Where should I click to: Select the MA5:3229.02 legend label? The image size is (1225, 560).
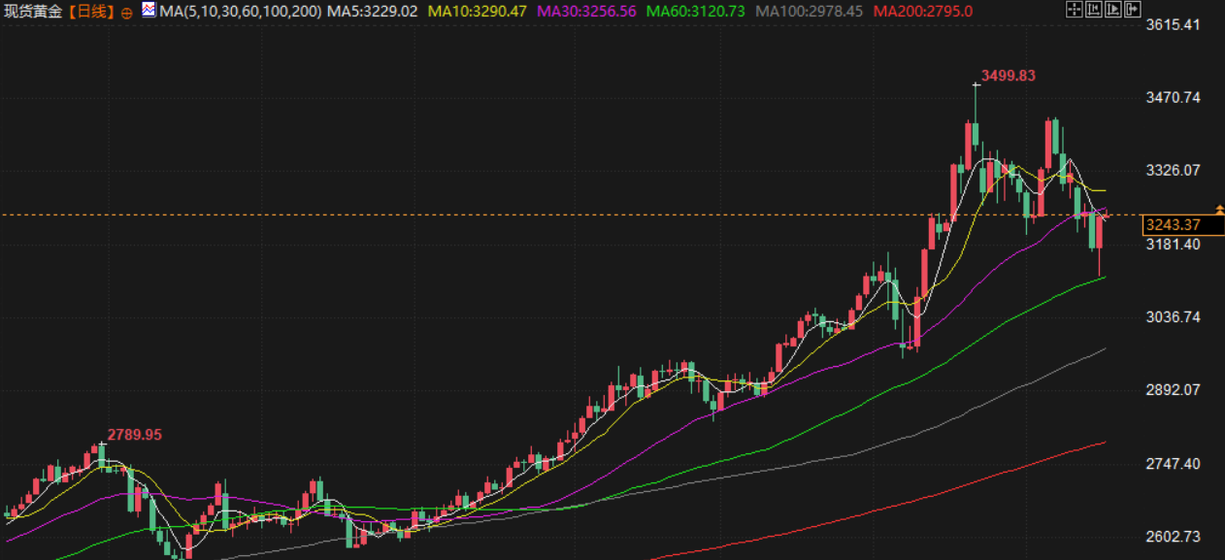(373, 12)
